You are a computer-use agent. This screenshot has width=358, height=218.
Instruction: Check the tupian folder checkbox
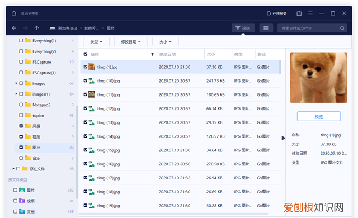tap(21, 115)
